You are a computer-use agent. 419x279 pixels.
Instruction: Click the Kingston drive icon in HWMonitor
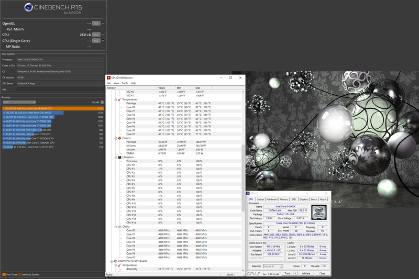115,261
